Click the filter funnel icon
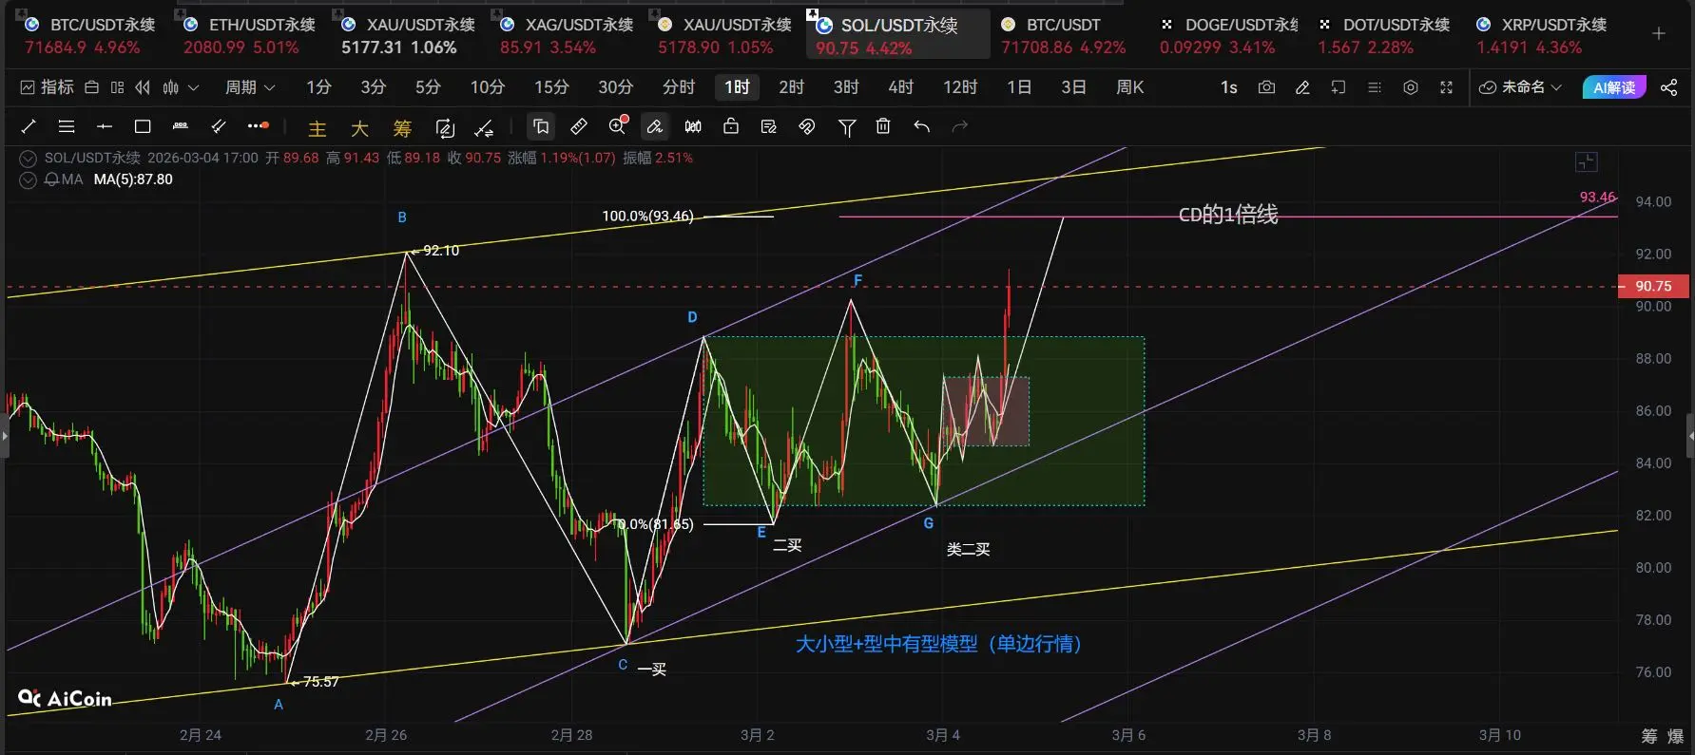The image size is (1695, 755). 847,127
